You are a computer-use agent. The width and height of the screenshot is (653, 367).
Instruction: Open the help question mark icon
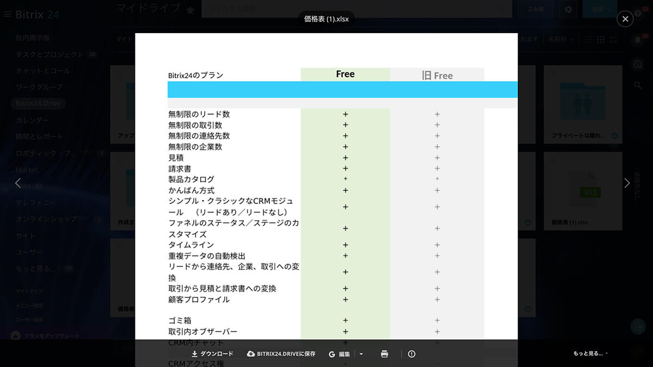tap(638, 14)
